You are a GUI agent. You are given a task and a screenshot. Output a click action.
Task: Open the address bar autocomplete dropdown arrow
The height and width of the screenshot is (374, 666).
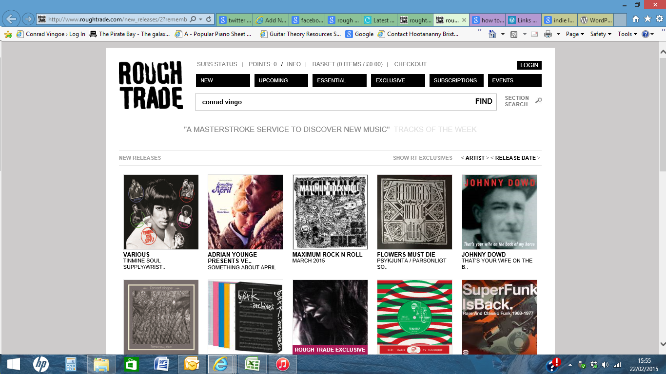201,19
